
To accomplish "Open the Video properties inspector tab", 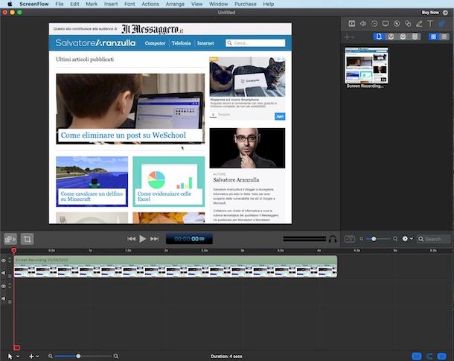I will pyautogui.click(x=352, y=24).
